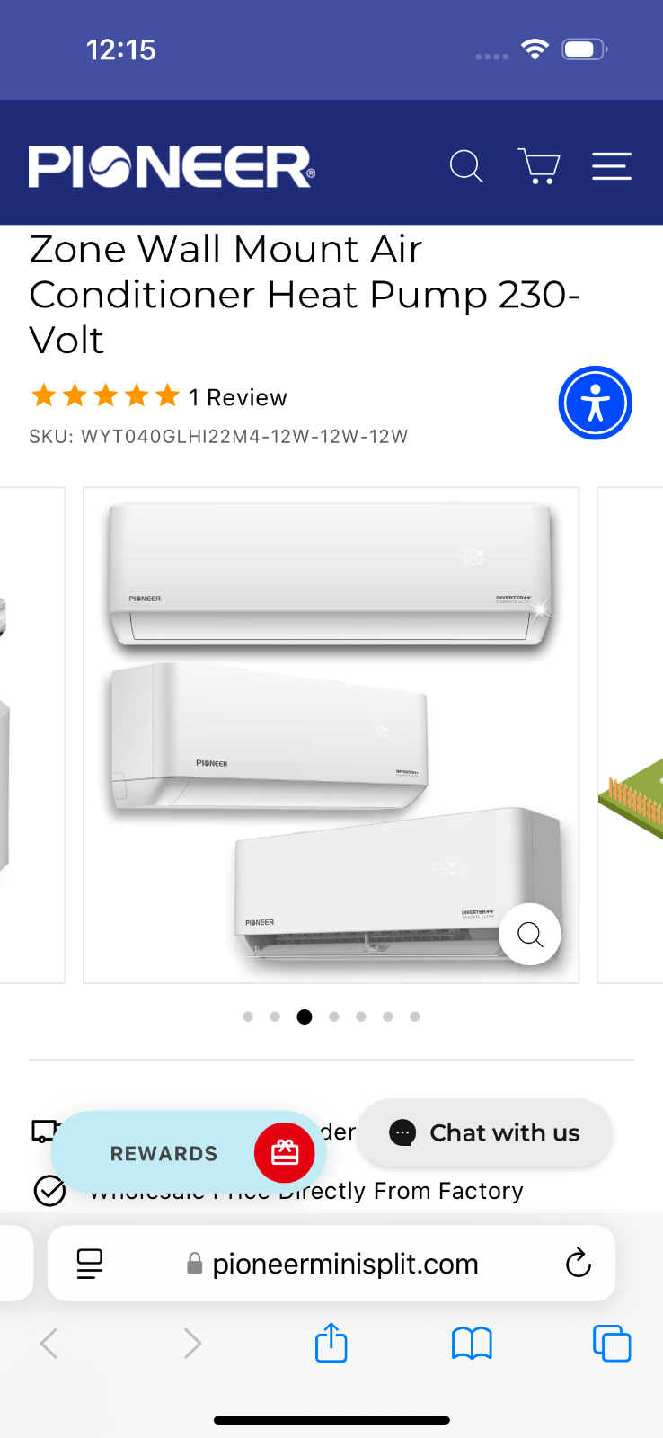This screenshot has height=1438, width=663.
Task: Zoom the product image with magnifier
Action: (x=530, y=935)
